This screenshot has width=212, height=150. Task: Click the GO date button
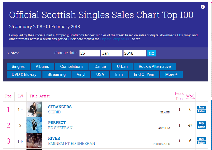pos(152,53)
